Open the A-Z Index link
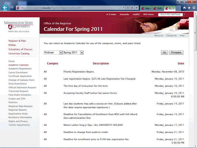 pos(111,14)
